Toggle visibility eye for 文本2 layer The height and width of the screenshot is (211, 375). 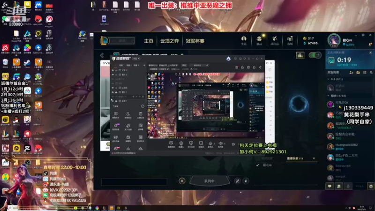click(112, 70)
